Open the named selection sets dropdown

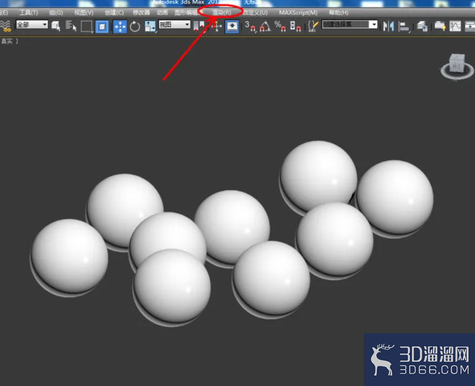point(349,24)
